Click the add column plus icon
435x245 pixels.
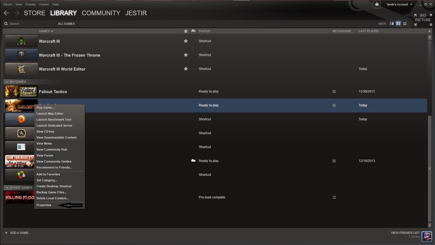[430, 31]
